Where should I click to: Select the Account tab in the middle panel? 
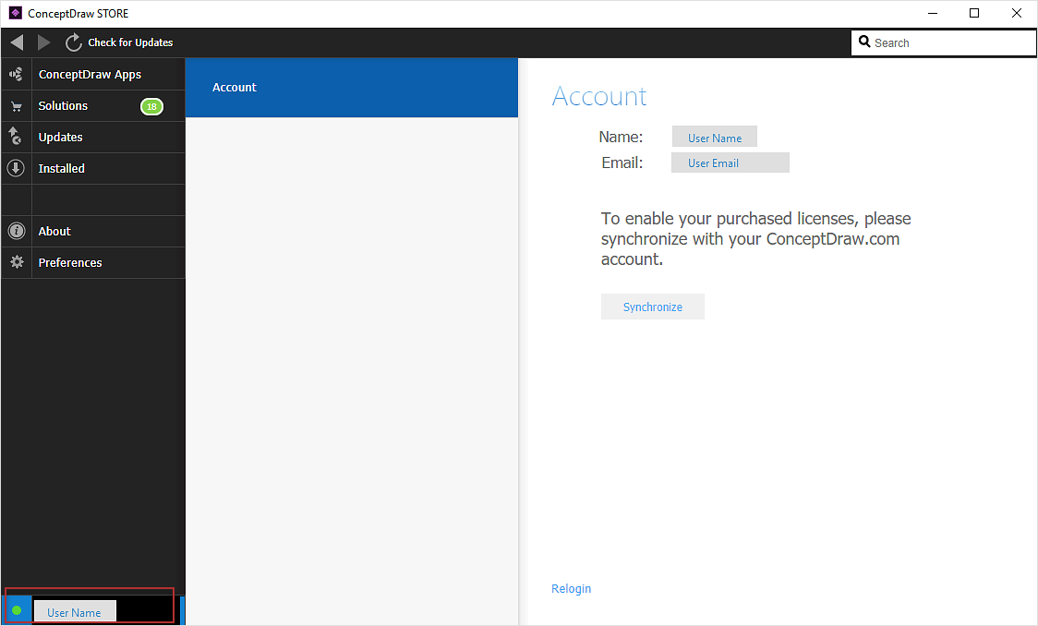[x=352, y=88]
